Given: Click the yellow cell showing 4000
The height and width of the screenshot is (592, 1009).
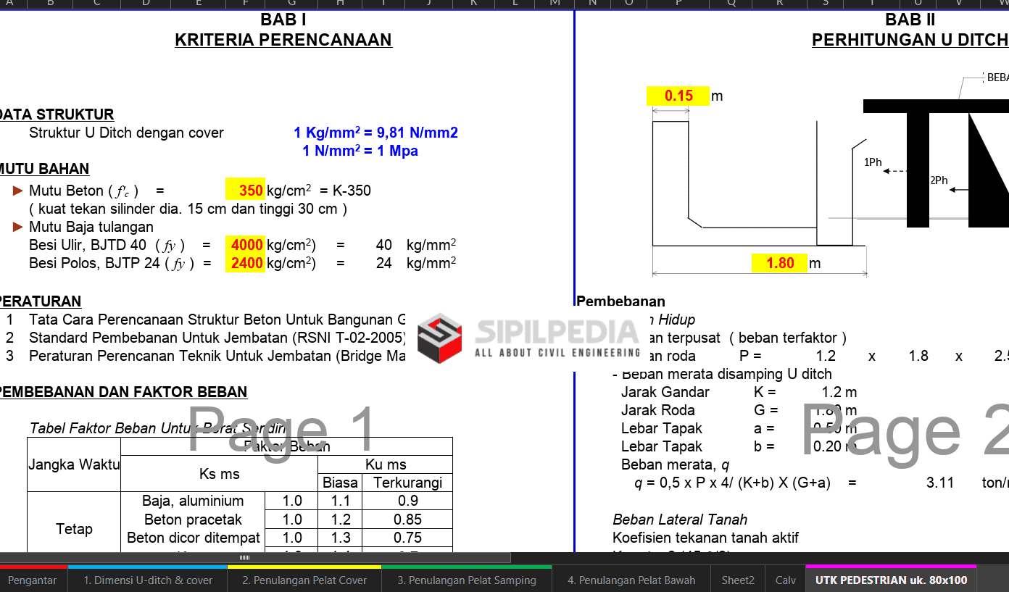Looking at the screenshot, I should [245, 245].
